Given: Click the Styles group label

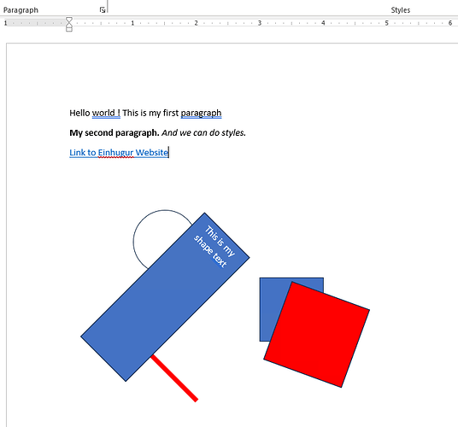Looking at the screenshot, I should [x=401, y=10].
